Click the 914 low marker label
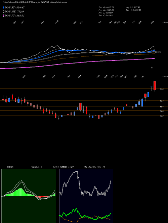 (53, 76)
